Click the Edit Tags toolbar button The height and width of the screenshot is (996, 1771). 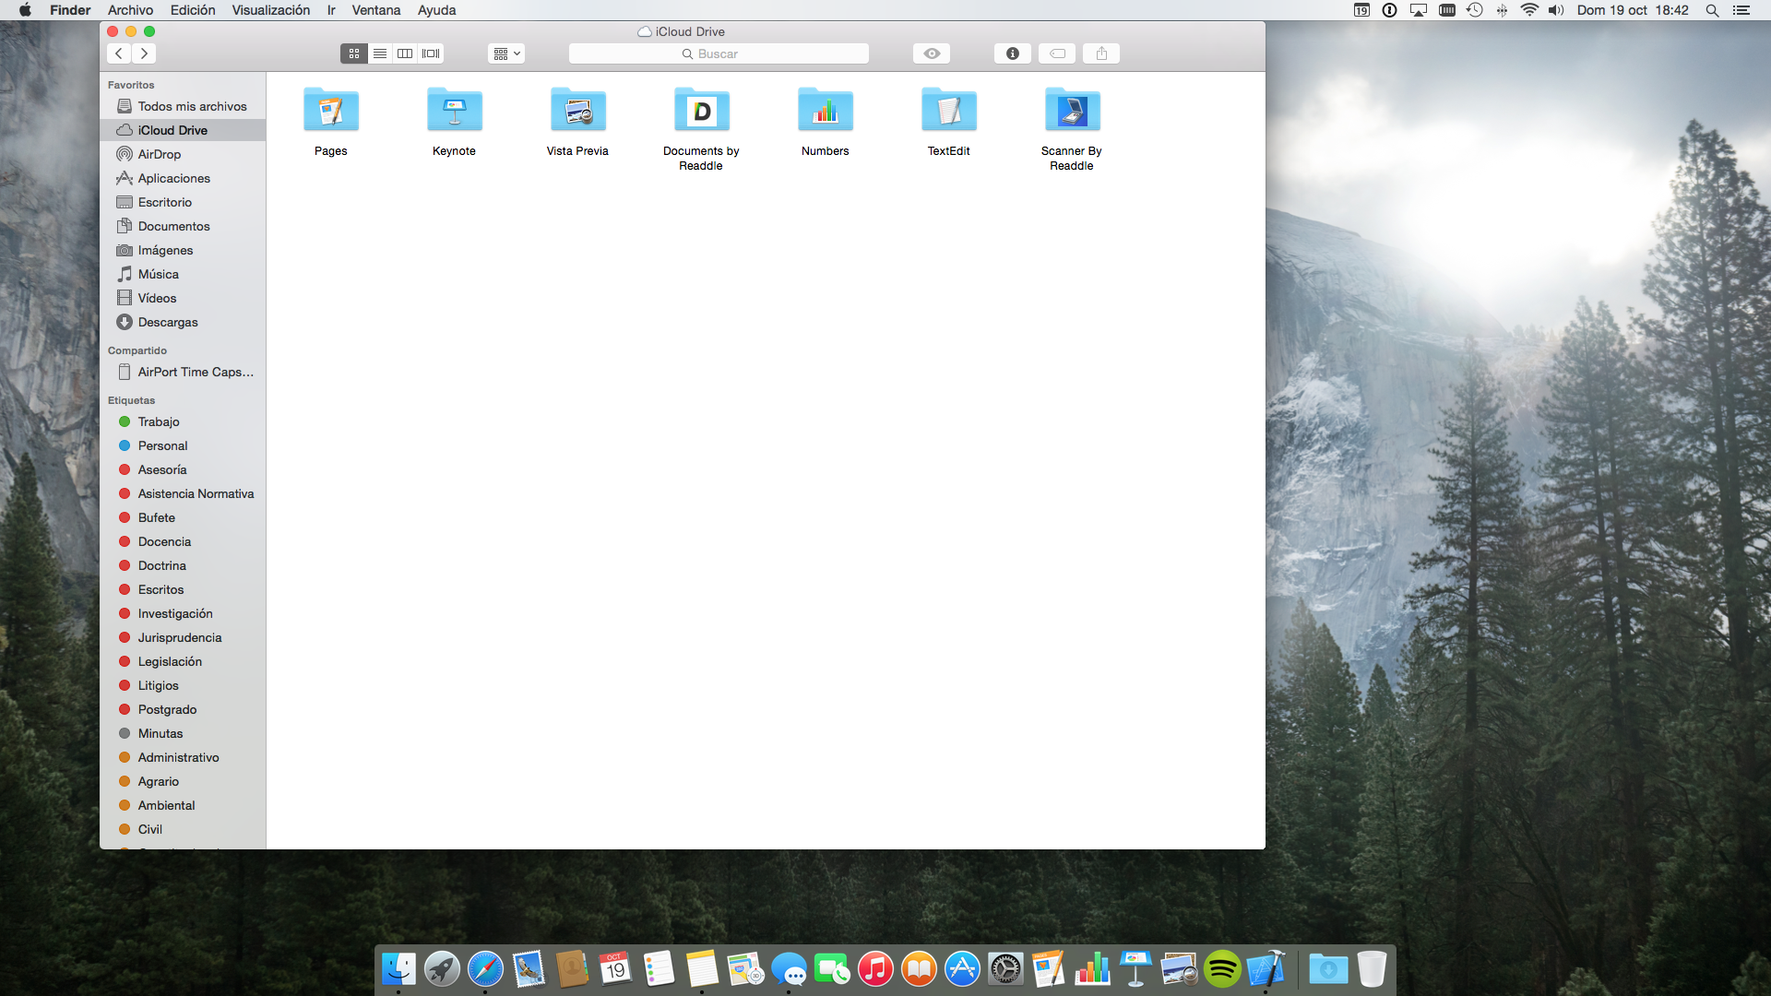(1057, 53)
